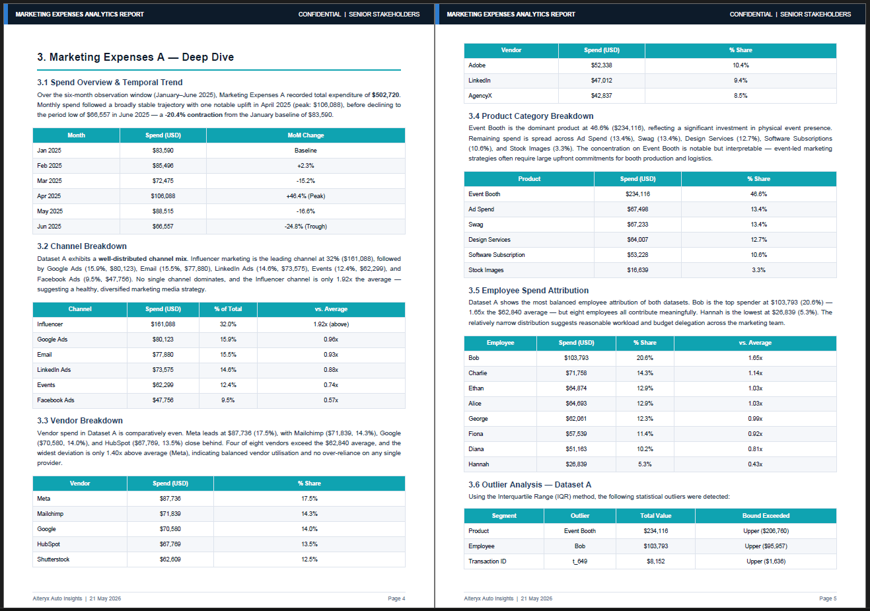870x611 pixels.
Task: Select the '0.57x' cell in Facebook Ads row
Action: click(331, 400)
